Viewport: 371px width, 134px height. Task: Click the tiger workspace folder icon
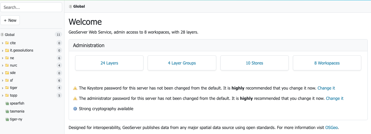tap(7, 88)
